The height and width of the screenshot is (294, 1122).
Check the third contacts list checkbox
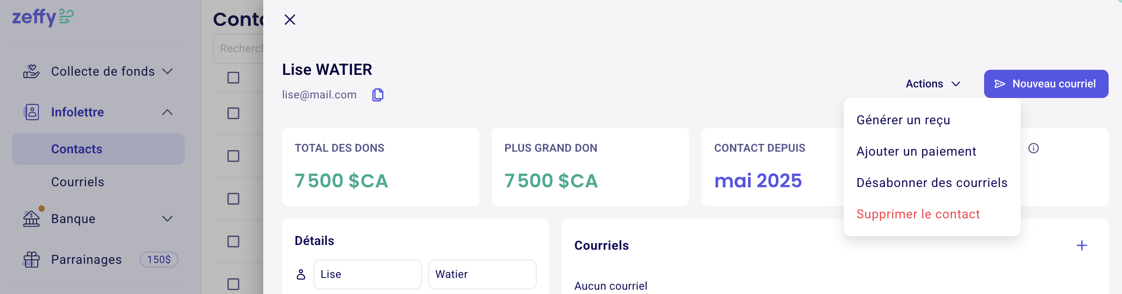click(233, 156)
